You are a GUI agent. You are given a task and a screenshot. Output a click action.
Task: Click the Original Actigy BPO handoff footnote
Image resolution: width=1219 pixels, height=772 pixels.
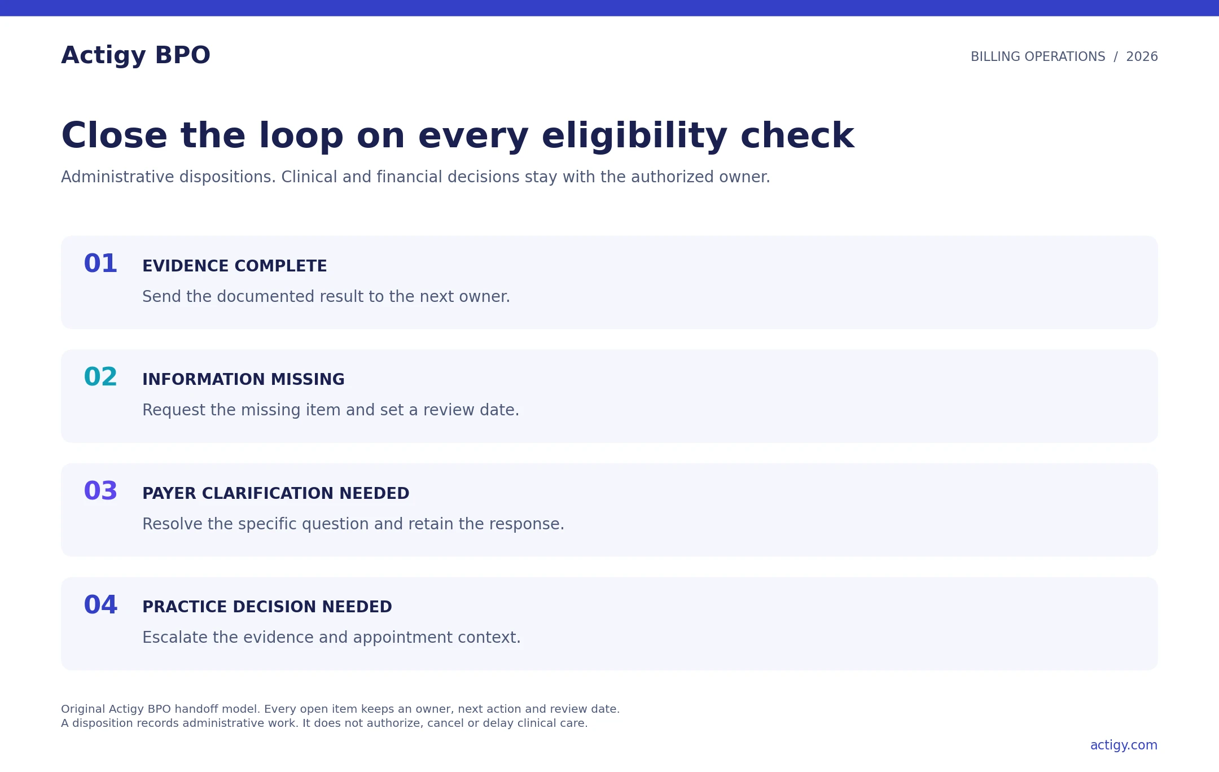point(340,709)
